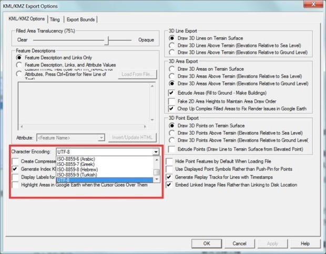The width and height of the screenshot is (326, 254).
Task: Select Feature Description and Links Only
Action: [x=20, y=57]
